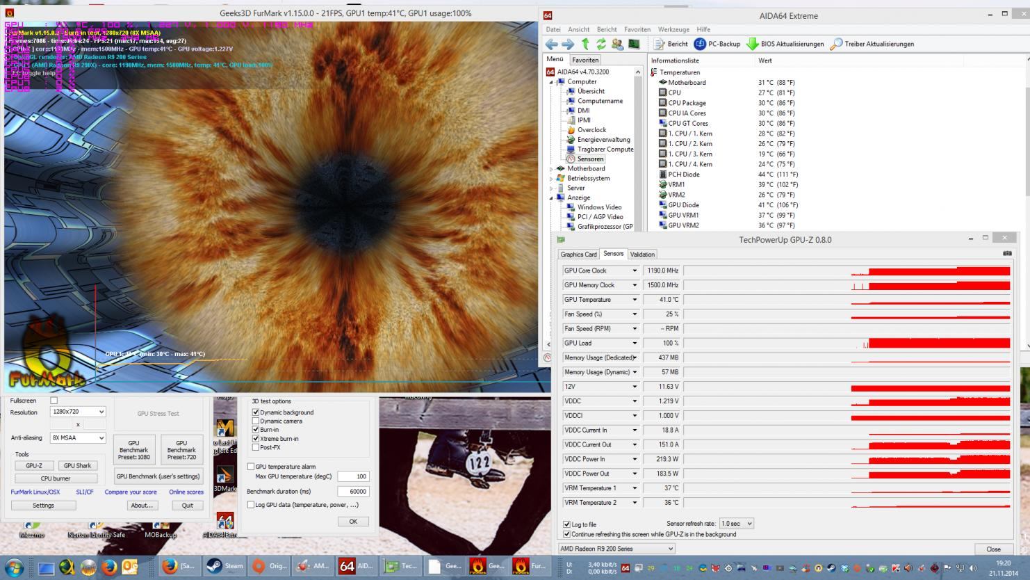Click AIDA64 monitor diagnostics toolbar icon
Image resolution: width=1030 pixels, height=580 pixels.
click(634, 44)
